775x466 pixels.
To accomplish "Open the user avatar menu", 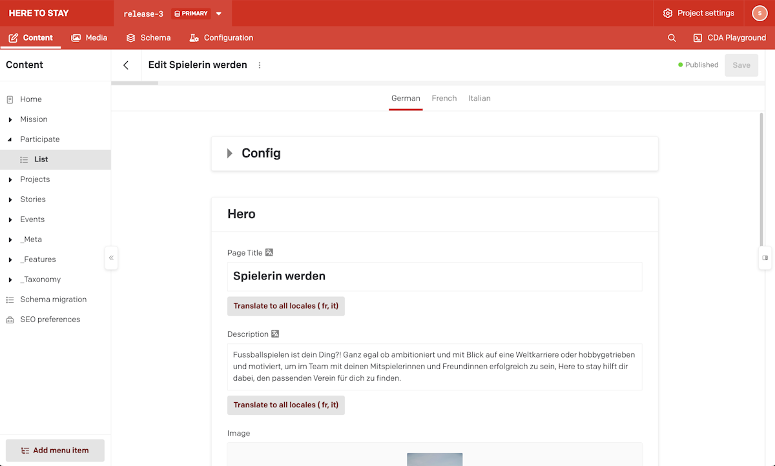I will 759,13.
